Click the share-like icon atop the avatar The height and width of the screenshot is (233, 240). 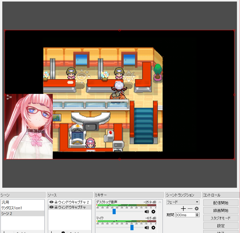(x=9, y=97)
